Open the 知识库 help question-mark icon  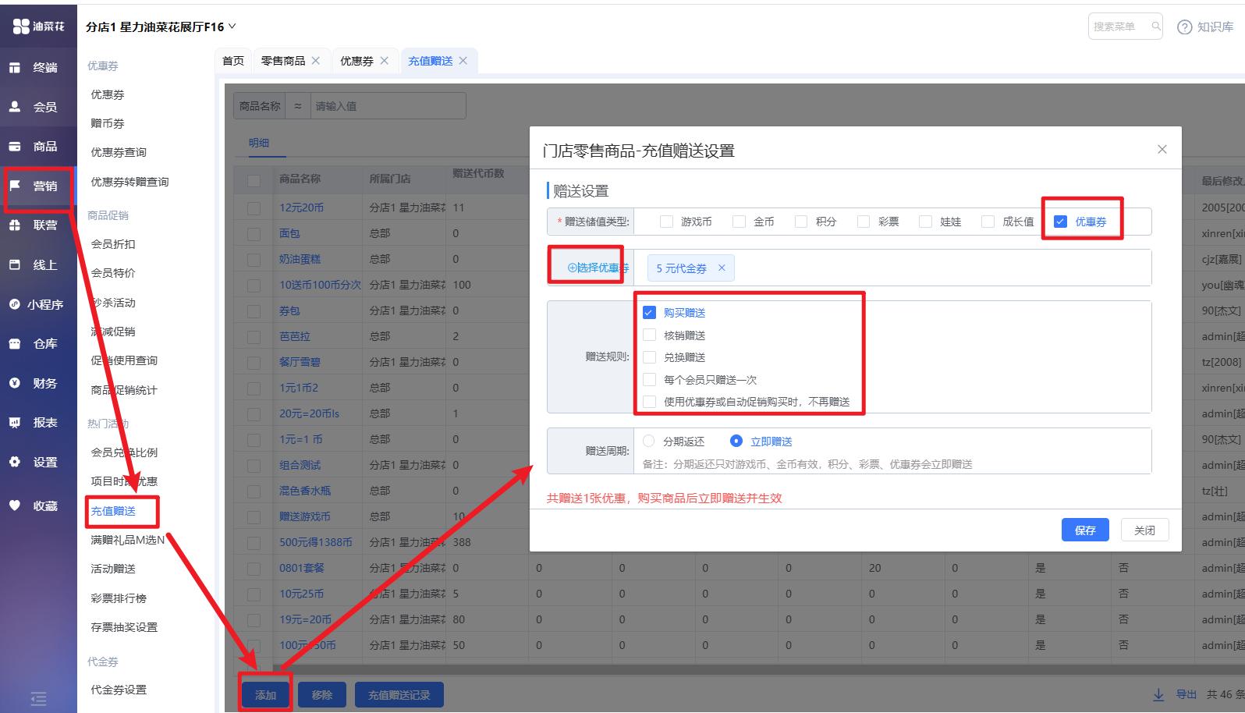(x=1184, y=27)
